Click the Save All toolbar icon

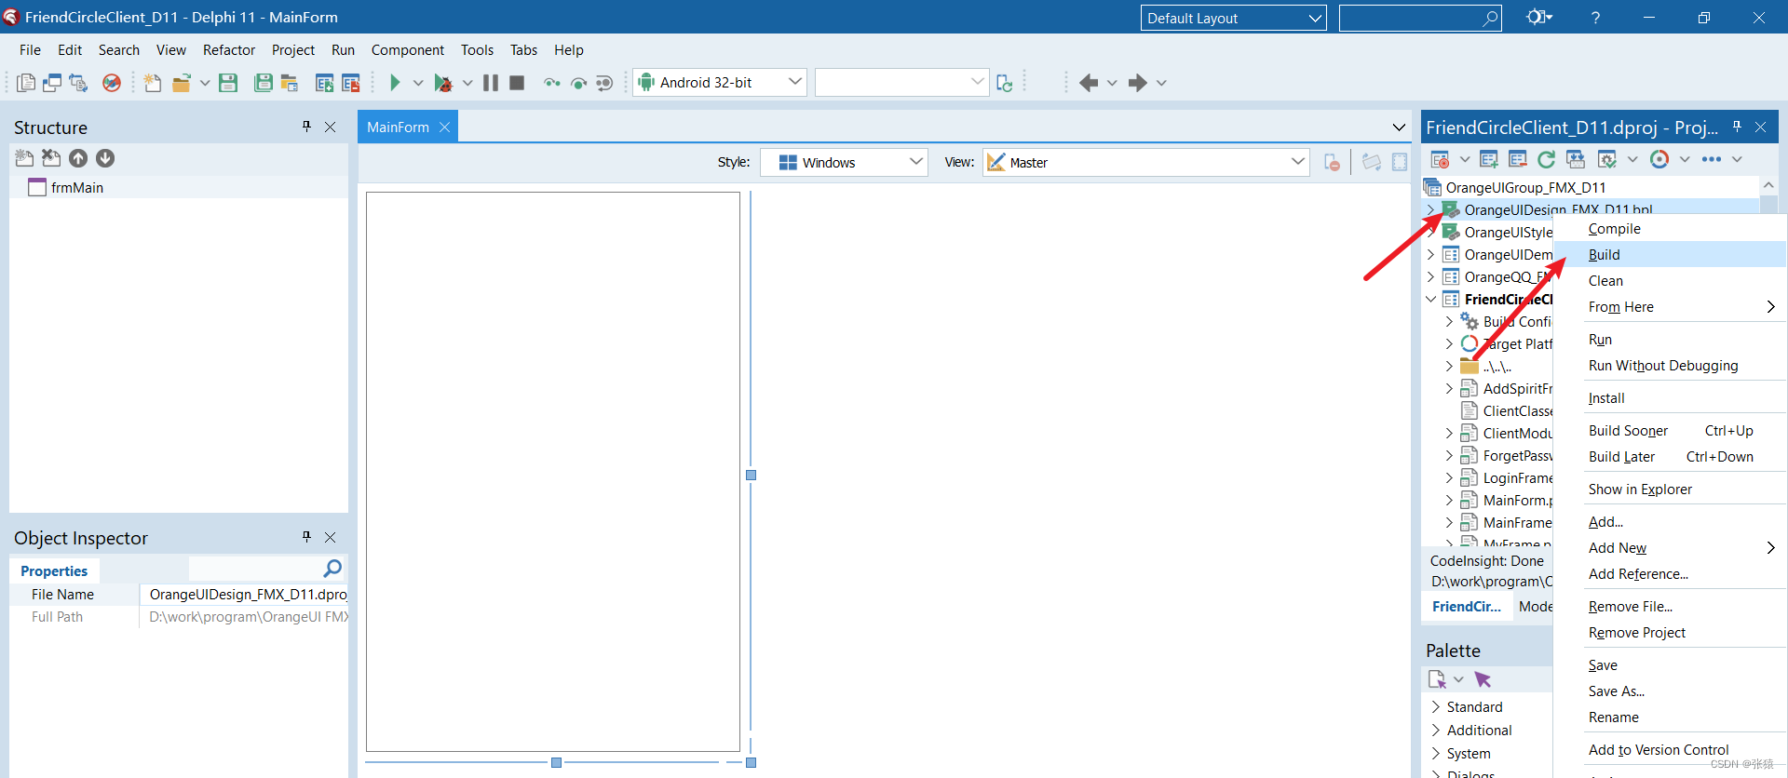pos(264,83)
